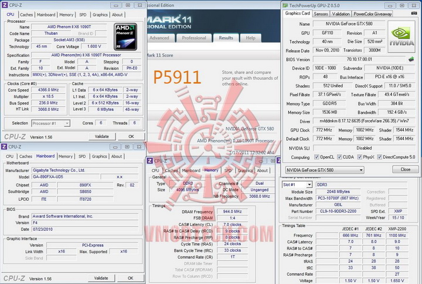Click the AMD Phenom II processor logo
Screen dimensions: 422x284
(x=125, y=36)
